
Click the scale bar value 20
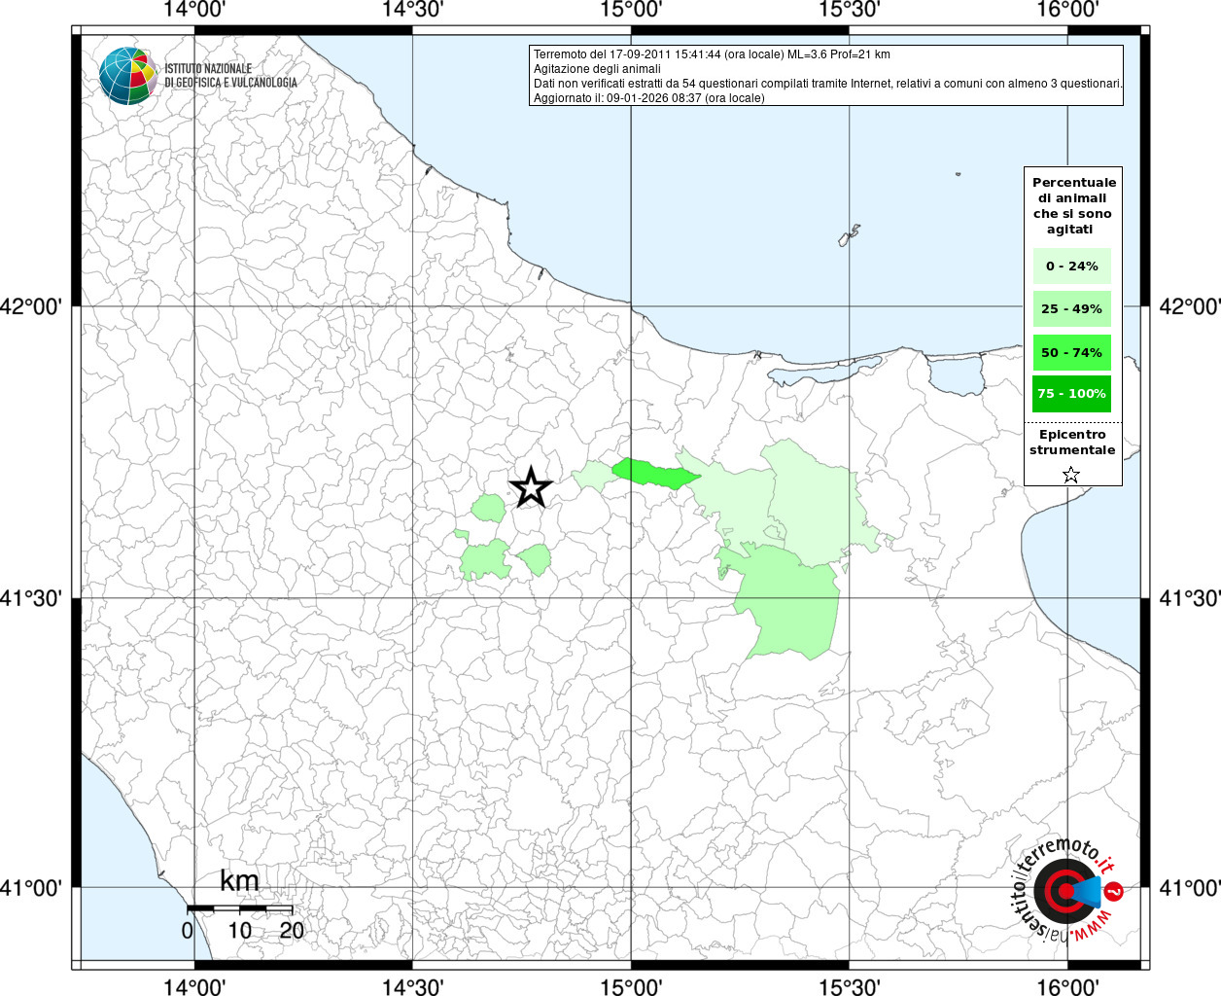click(x=292, y=931)
